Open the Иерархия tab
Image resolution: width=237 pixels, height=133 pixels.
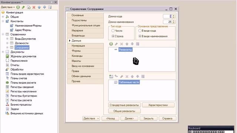85,30
